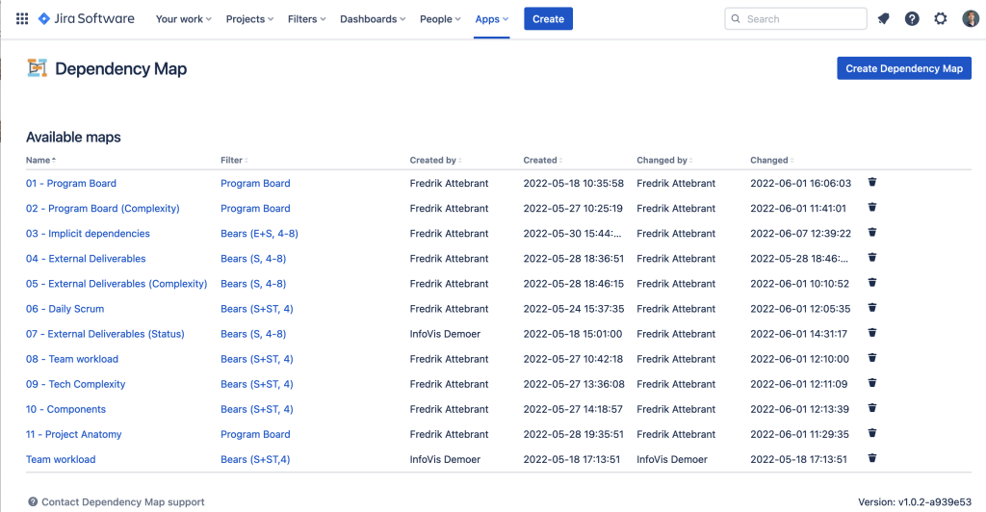This screenshot has height=512, width=986.
Task: Delete the 01 - Program Board map
Action: [x=872, y=182]
